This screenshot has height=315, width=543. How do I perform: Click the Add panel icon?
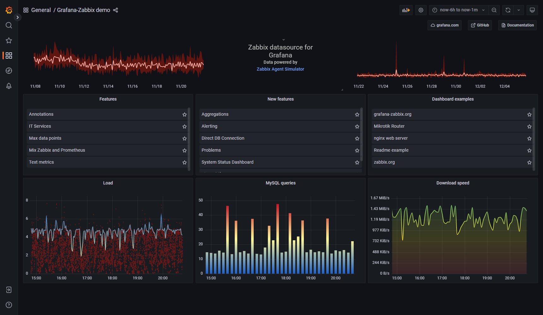click(406, 10)
